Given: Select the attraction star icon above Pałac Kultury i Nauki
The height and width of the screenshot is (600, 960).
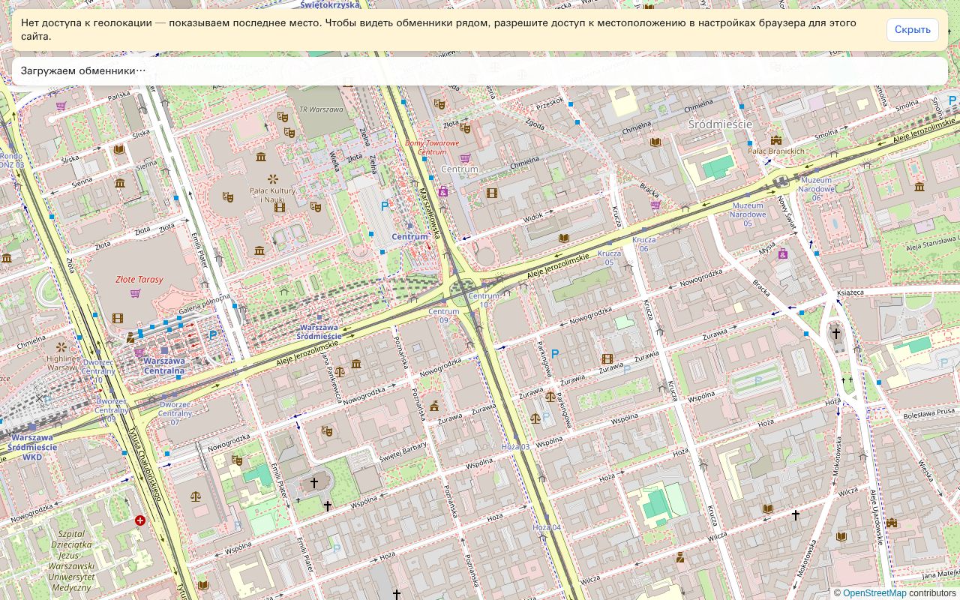Looking at the screenshot, I should click(x=272, y=178).
